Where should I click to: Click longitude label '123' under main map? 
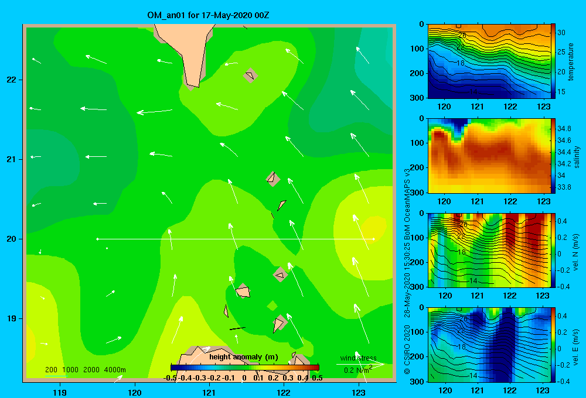[x=359, y=392]
